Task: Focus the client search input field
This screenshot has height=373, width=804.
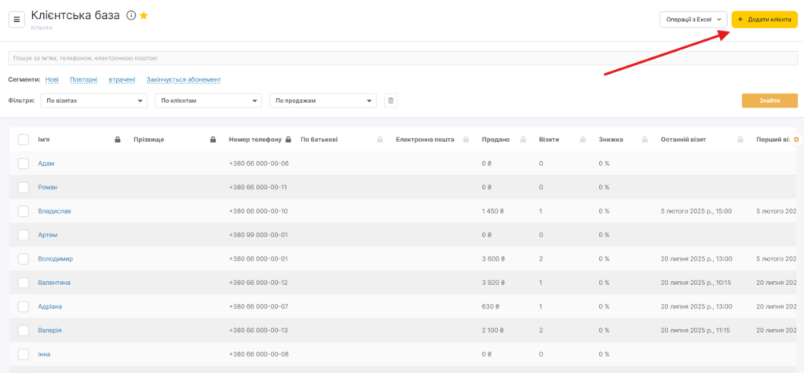Action: (x=400, y=58)
